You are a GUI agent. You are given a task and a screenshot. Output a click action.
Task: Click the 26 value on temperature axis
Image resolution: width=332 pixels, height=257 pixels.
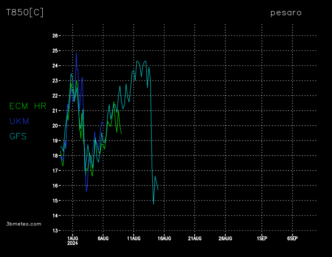54,36
